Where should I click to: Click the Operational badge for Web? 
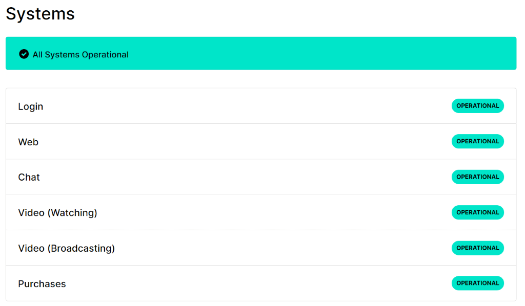[x=477, y=141]
